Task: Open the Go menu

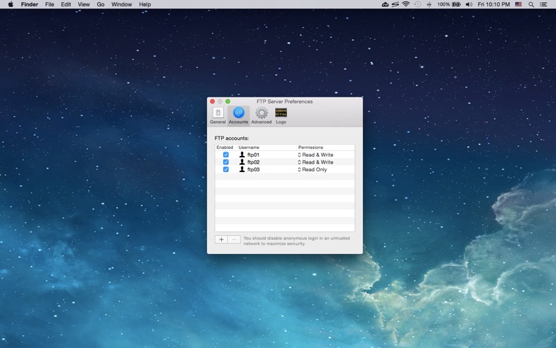Action: coord(101,4)
